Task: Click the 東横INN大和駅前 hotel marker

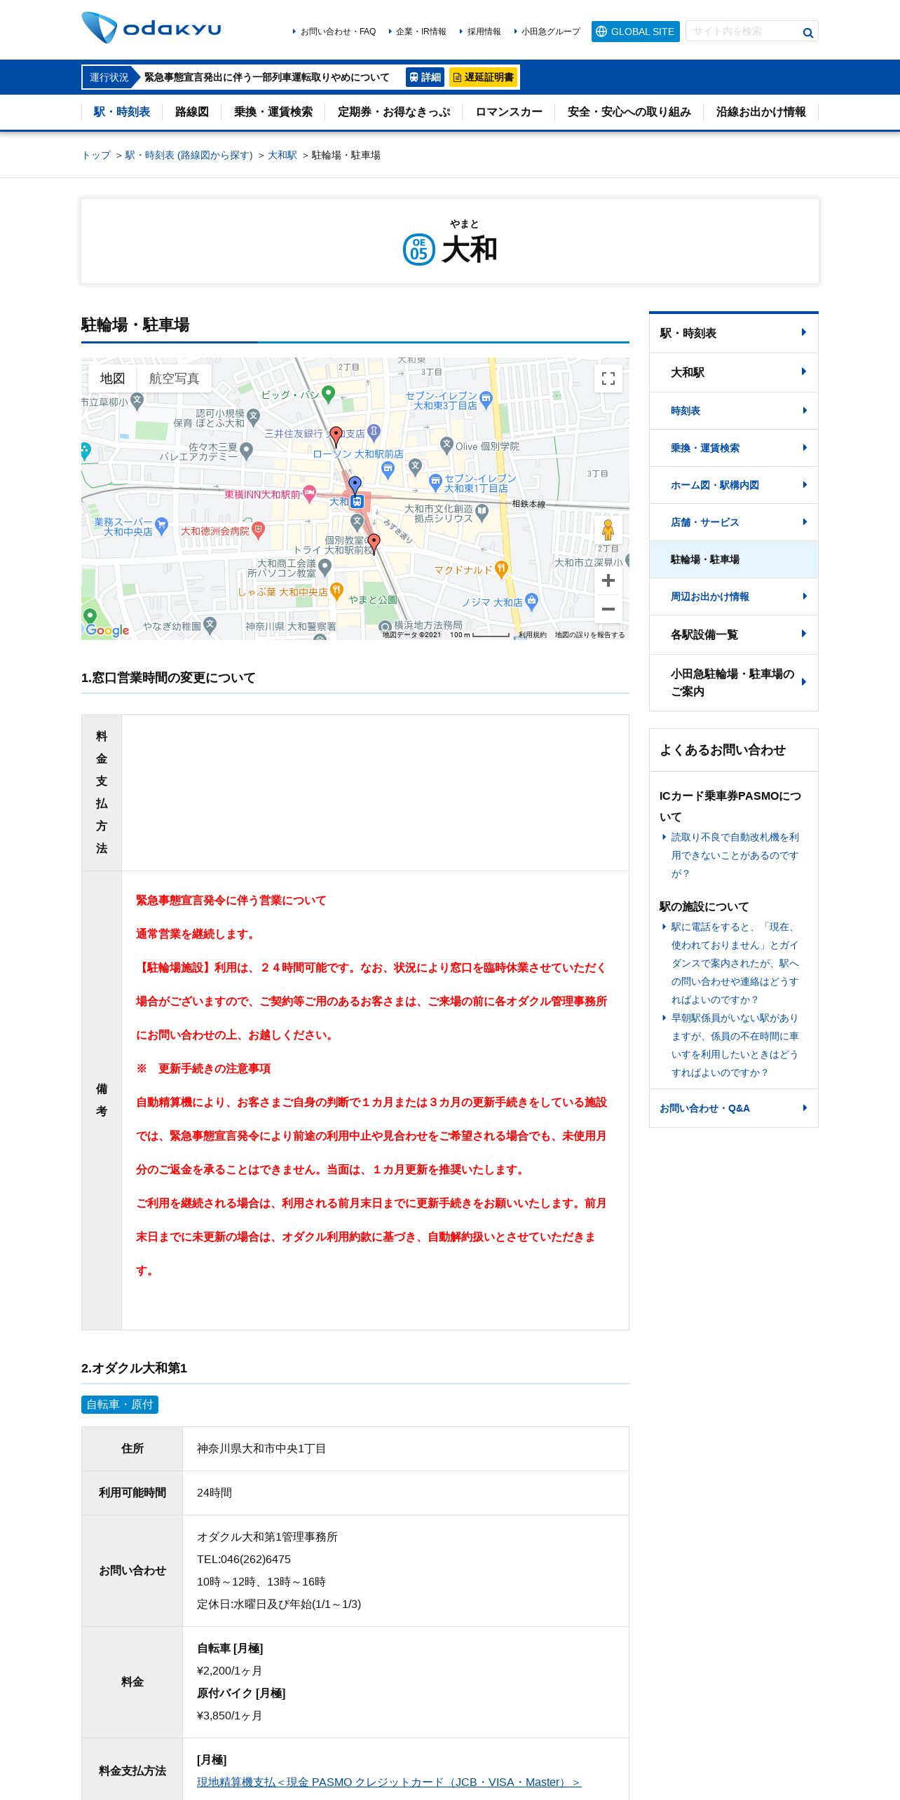Action: pyautogui.click(x=309, y=494)
